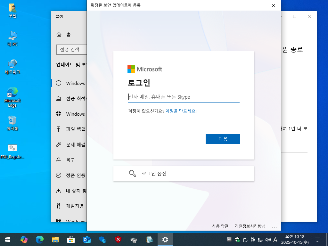Screen dimensions: 328x246
Task: Open the notification action center
Action: [x=317, y=240]
